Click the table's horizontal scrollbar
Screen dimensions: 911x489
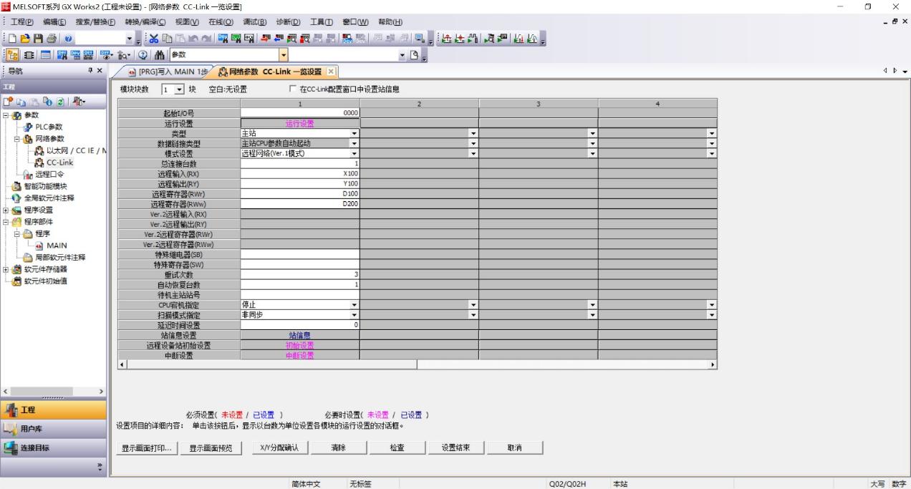click(417, 365)
